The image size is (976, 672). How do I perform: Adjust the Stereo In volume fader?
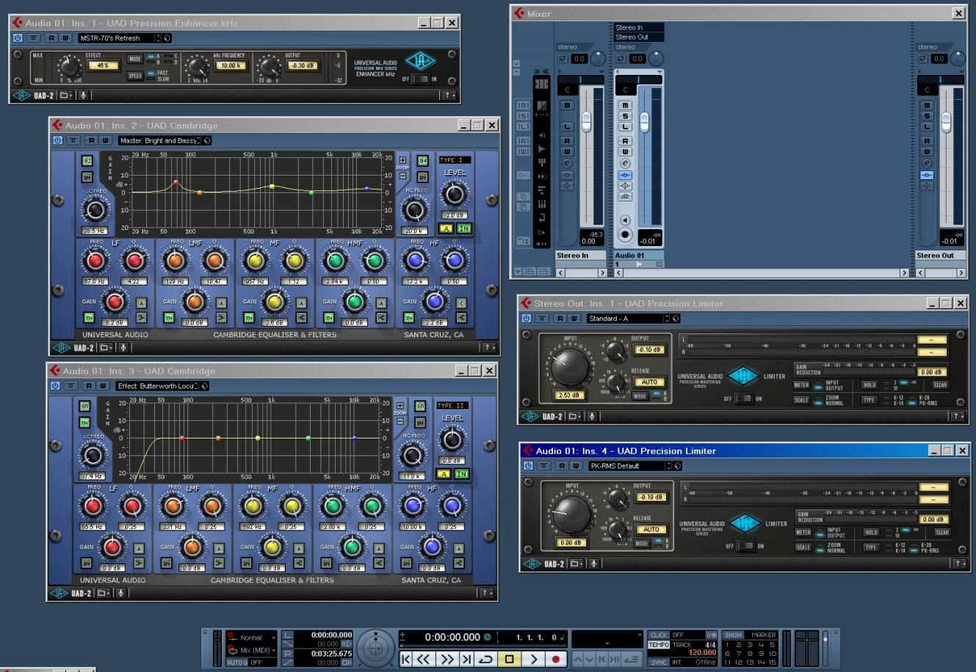coord(586,122)
